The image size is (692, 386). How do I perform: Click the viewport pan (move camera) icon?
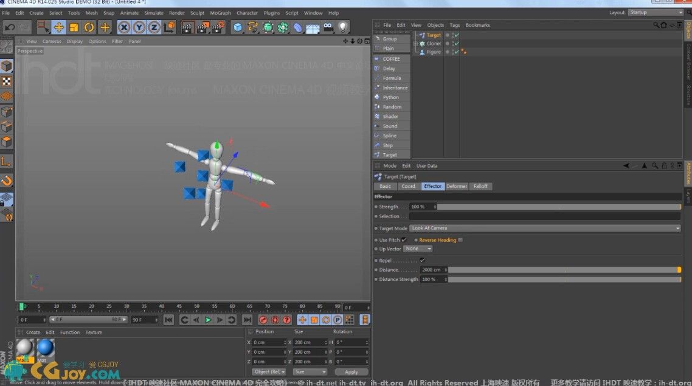[x=345, y=41]
